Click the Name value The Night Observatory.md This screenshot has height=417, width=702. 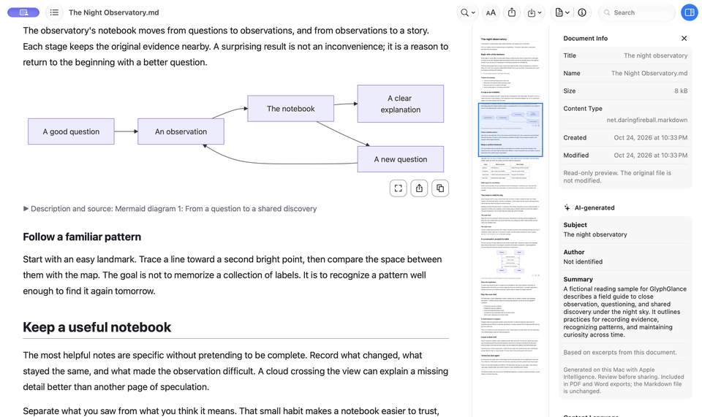click(x=649, y=73)
